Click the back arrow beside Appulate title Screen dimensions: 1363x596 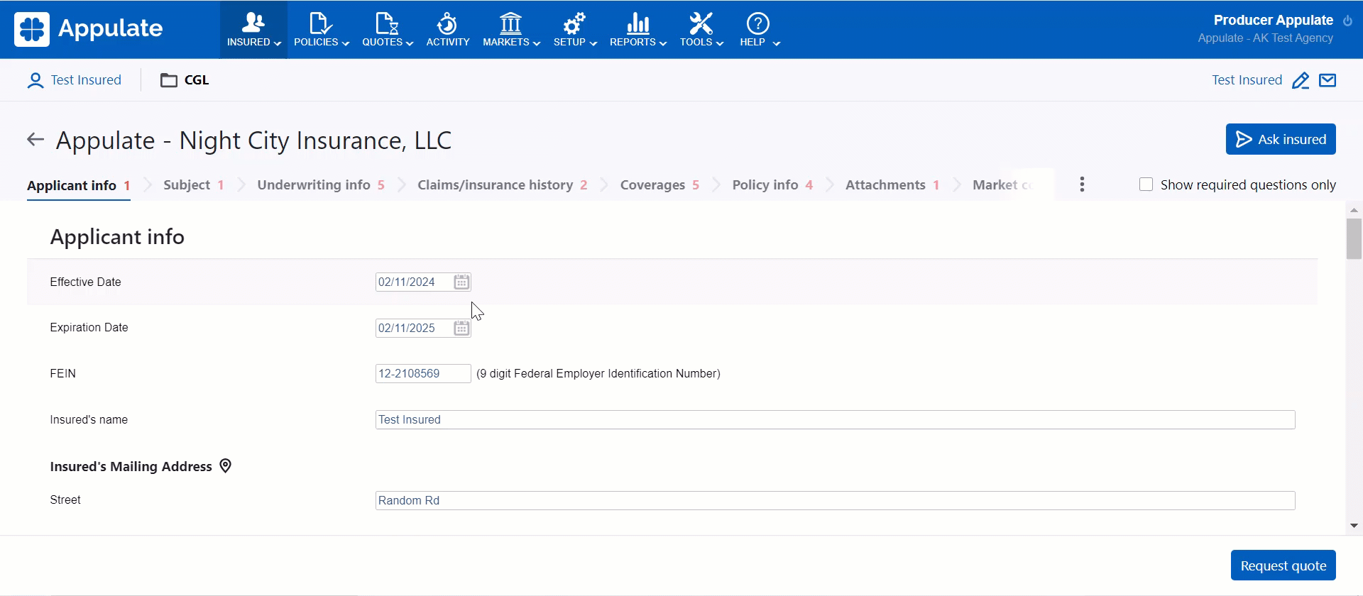coord(35,140)
